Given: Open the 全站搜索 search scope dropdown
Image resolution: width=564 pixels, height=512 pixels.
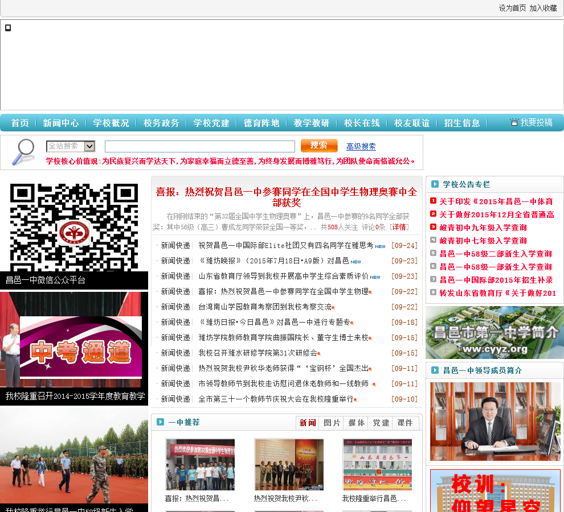Looking at the screenshot, I should (71, 146).
